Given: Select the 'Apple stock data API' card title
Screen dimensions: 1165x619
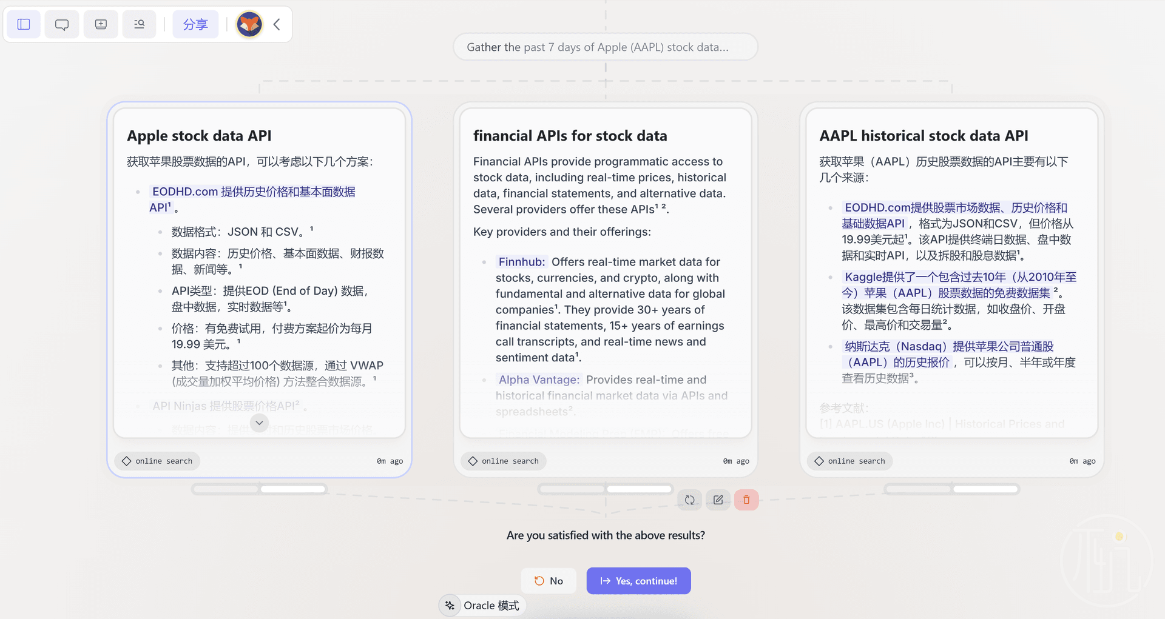Looking at the screenshot, I should point(199,136).
